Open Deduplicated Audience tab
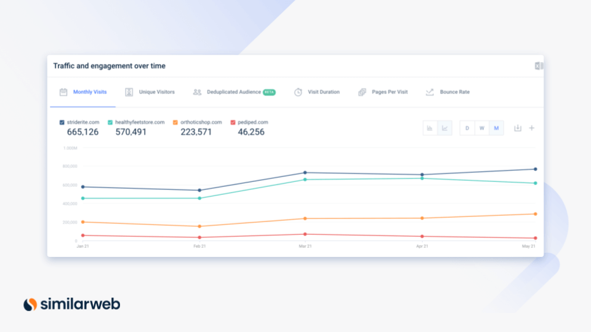Screen dimensions: 591x332 (x=234, y=92)
